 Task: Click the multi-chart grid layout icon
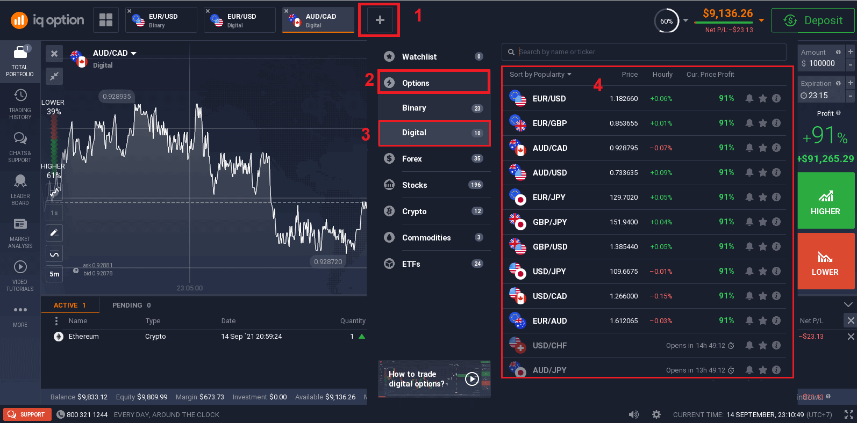(106, 20)
